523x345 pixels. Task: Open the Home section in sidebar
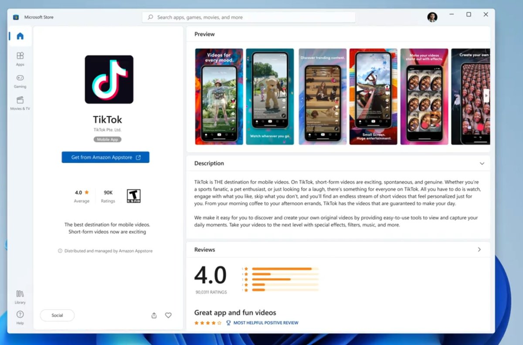coord(20,36)
